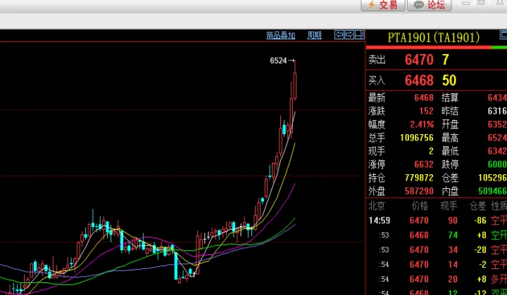This screenshot has width=507, height=295.
Task: Click the 结算 settlement value
Action: (x=497, y=98)
